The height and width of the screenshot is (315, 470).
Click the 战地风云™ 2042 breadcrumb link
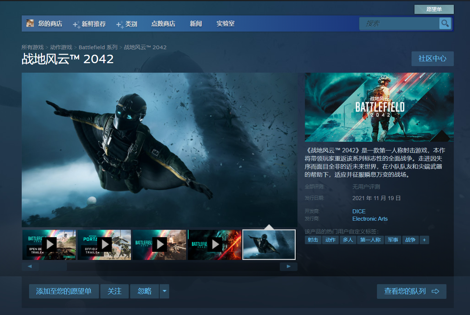[145, 47]
